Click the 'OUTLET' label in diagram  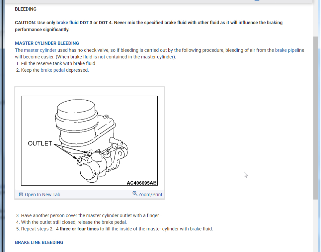[40, 143]
